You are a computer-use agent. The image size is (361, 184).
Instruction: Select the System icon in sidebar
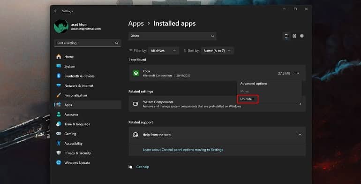(59, 66)
